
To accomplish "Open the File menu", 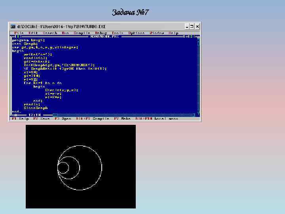I will 19,33.
